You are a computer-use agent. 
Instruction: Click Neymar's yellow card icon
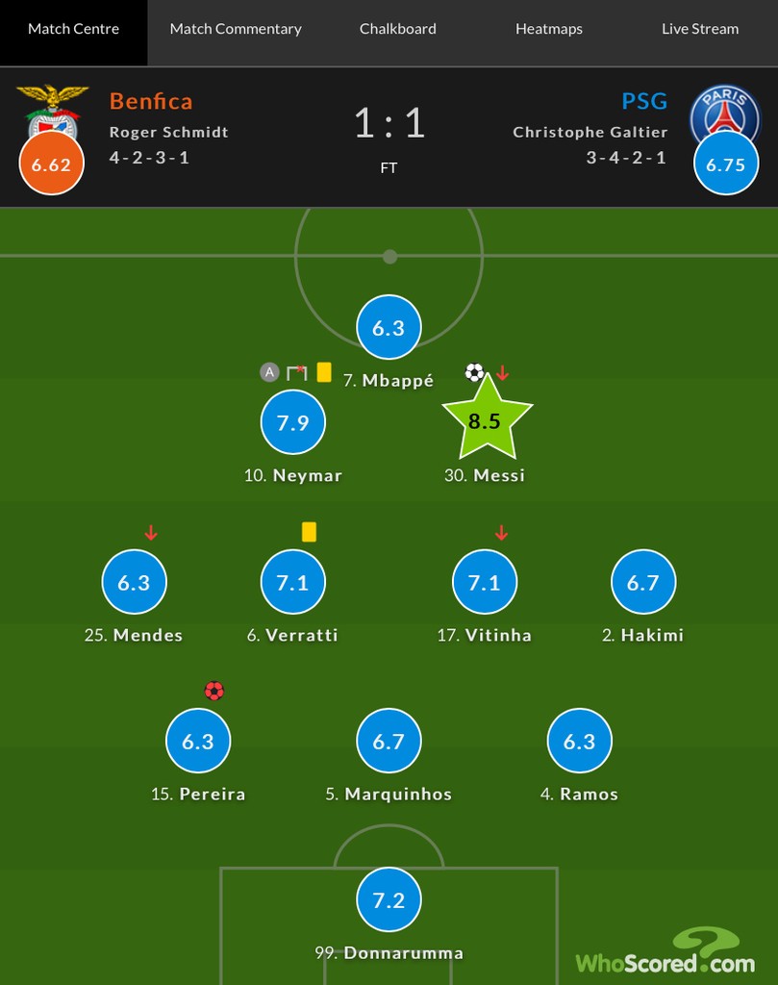[324, 372]
